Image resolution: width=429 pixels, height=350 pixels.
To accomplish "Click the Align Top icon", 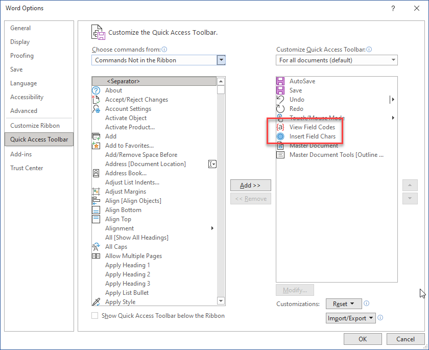I will (96, 219).
